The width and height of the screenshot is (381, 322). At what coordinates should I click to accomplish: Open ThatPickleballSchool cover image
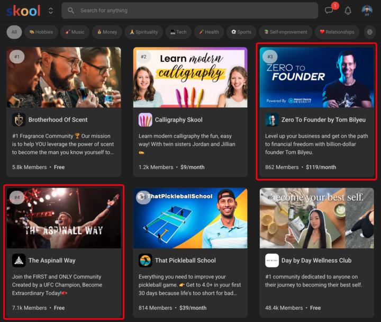tap(190, 218)
